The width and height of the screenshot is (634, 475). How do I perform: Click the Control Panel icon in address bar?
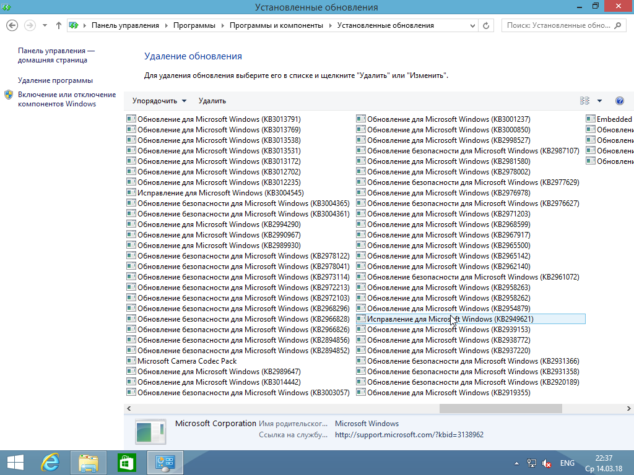pos(74,25)
